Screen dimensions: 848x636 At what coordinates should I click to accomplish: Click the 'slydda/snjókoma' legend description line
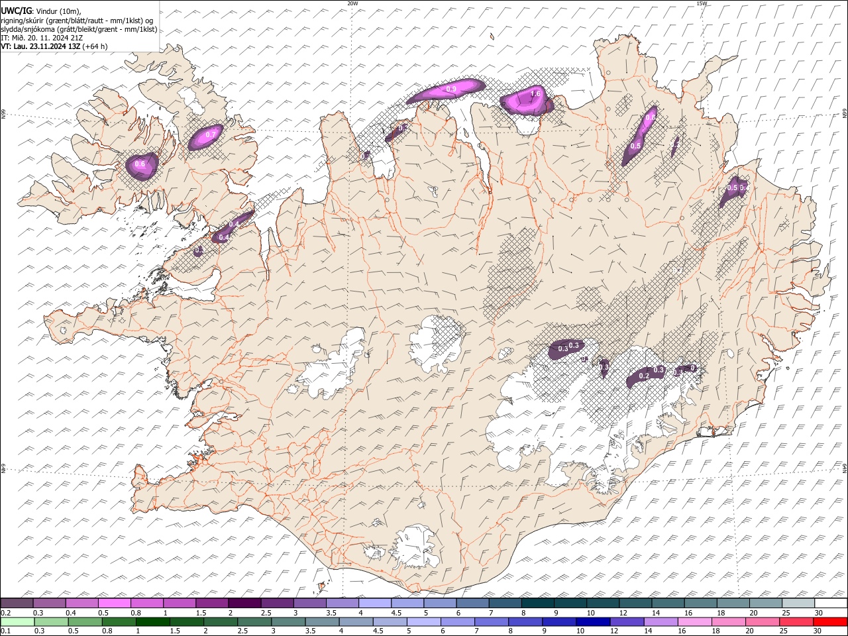coord(79,29)
